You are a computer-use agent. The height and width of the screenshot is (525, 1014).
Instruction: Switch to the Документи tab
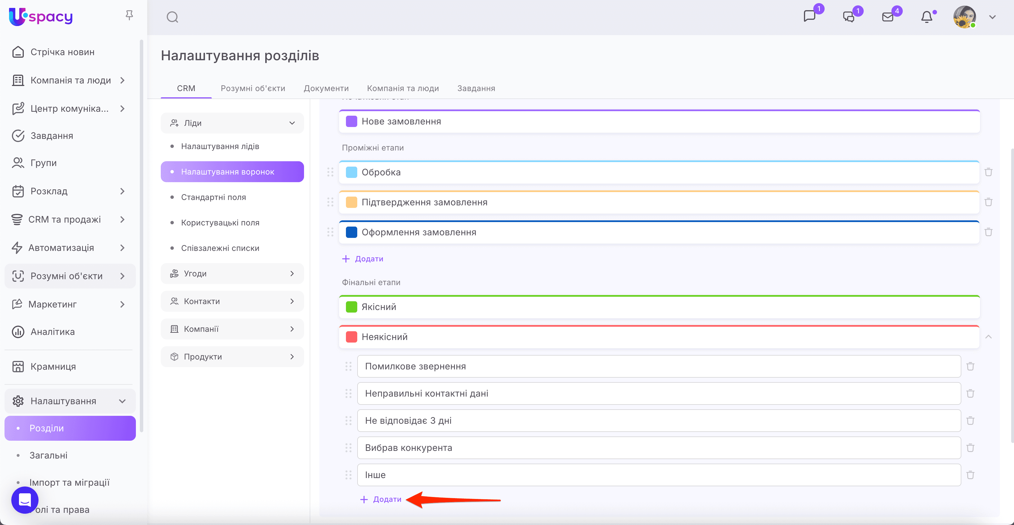326,89
